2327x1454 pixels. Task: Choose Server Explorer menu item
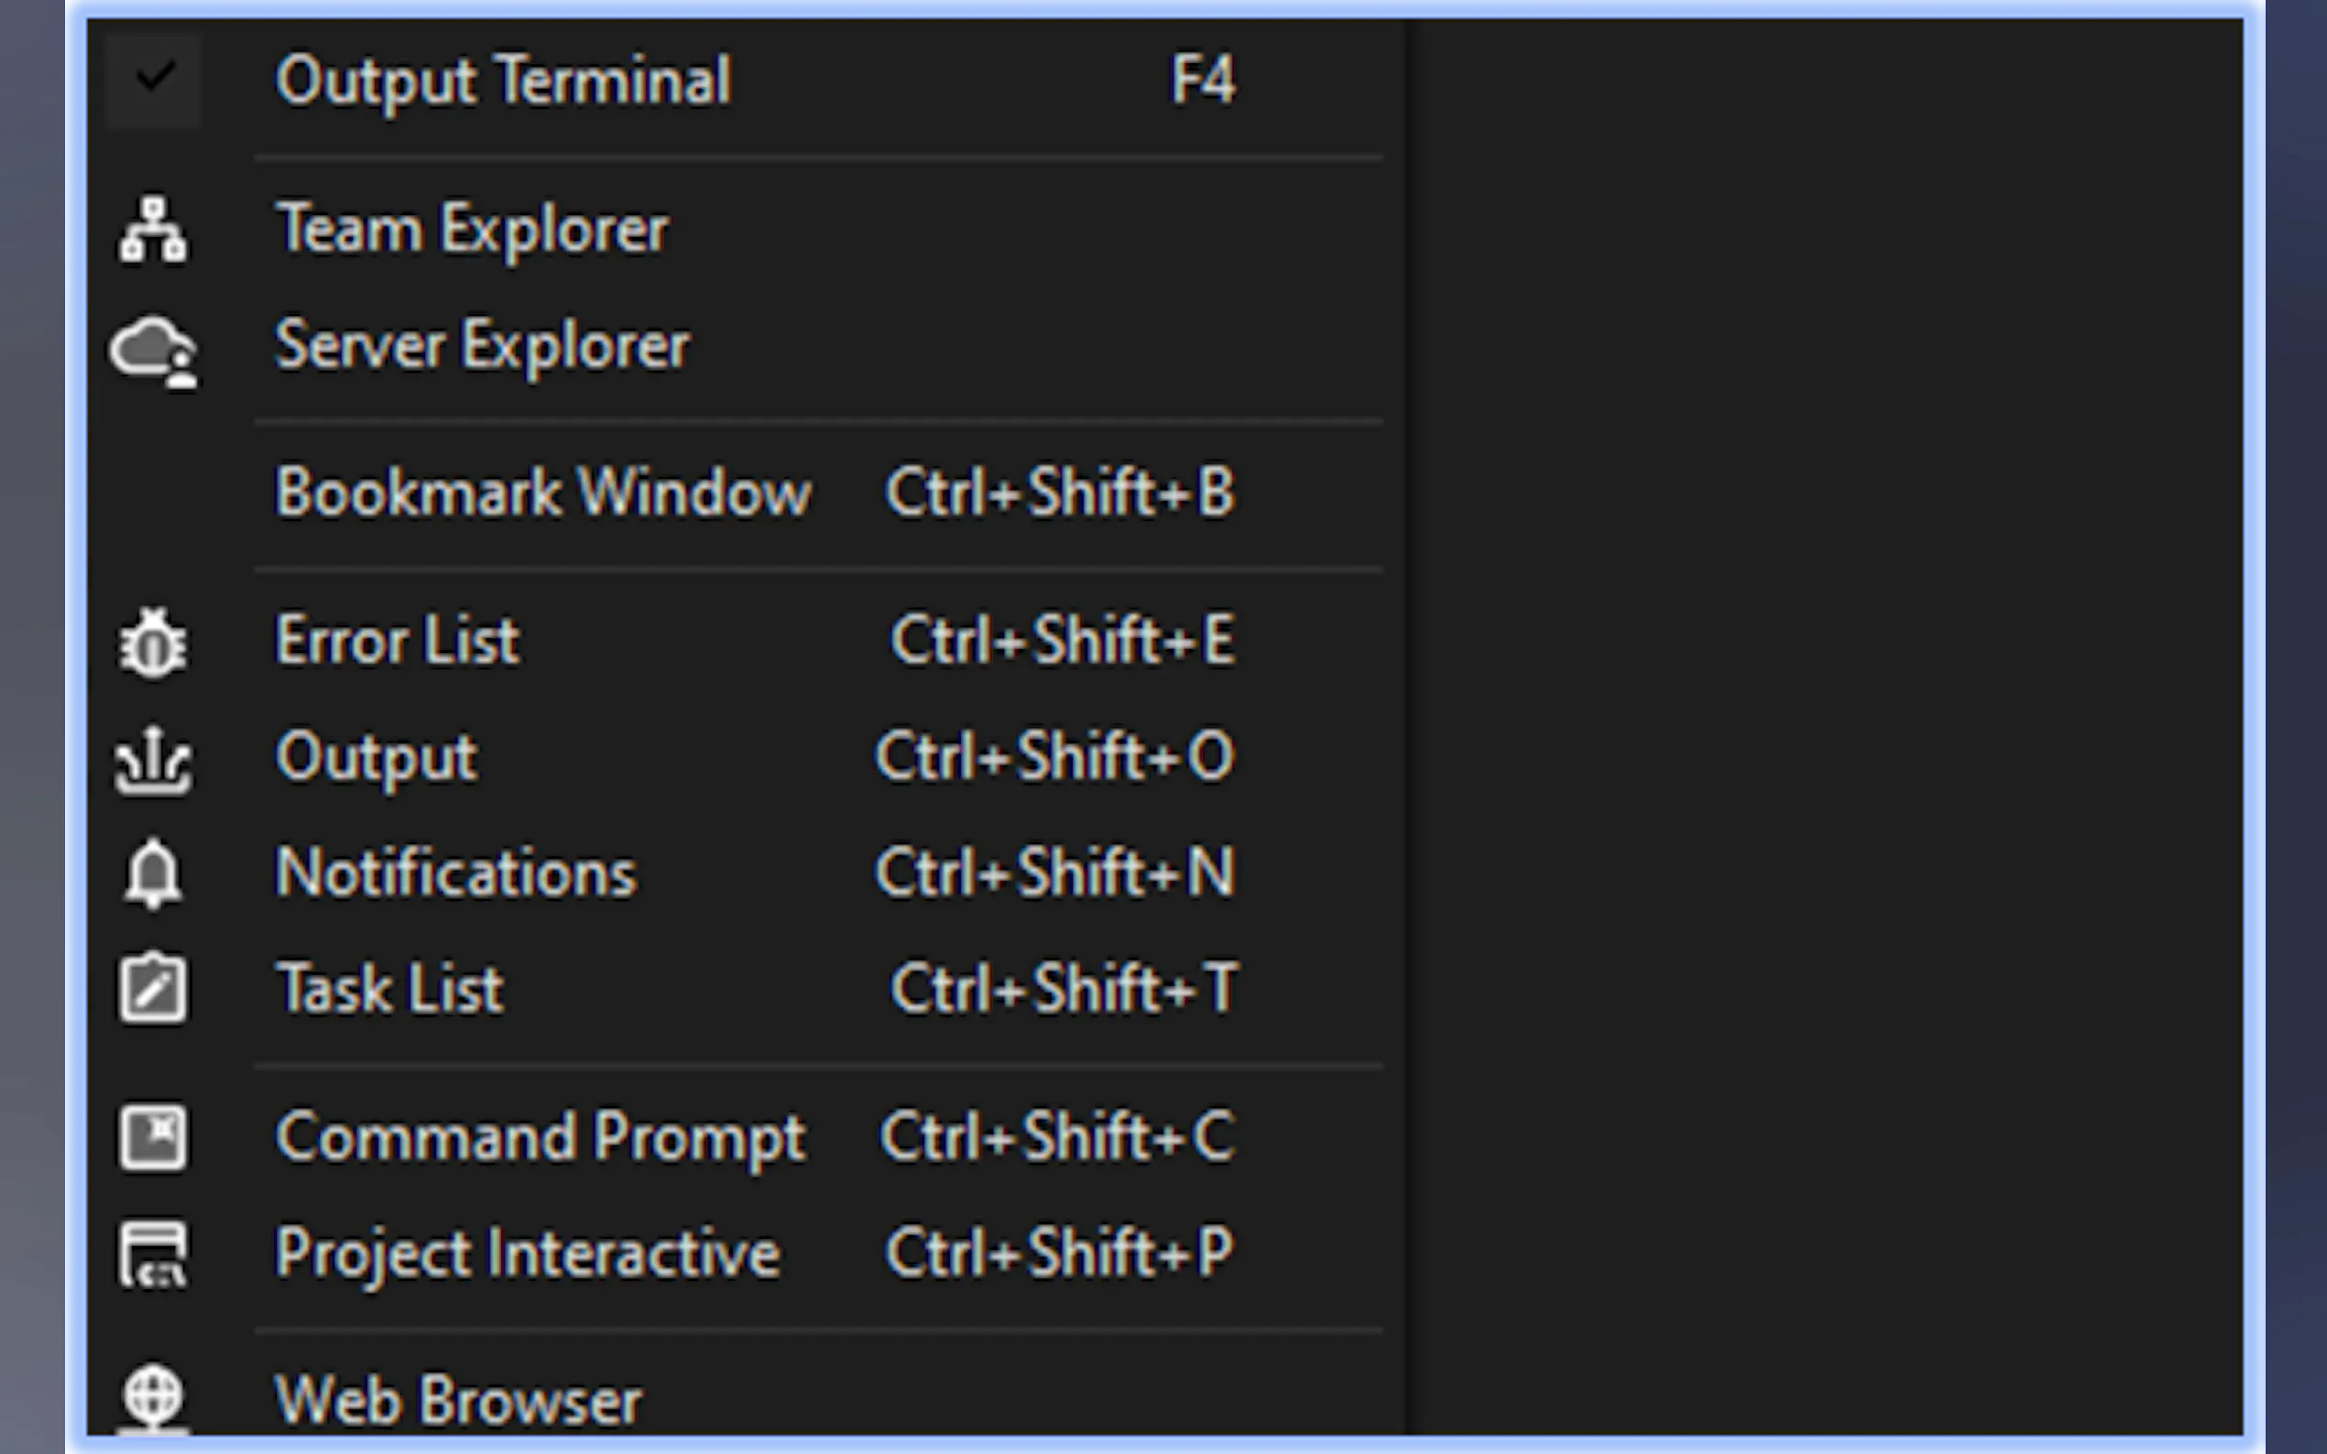click(746, 346)
